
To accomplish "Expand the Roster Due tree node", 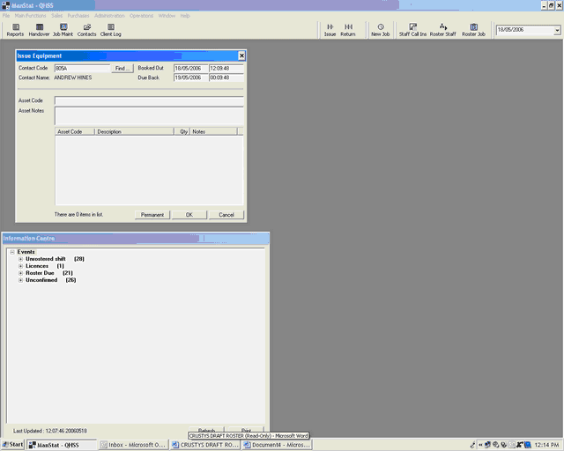I will pos(20,273).
